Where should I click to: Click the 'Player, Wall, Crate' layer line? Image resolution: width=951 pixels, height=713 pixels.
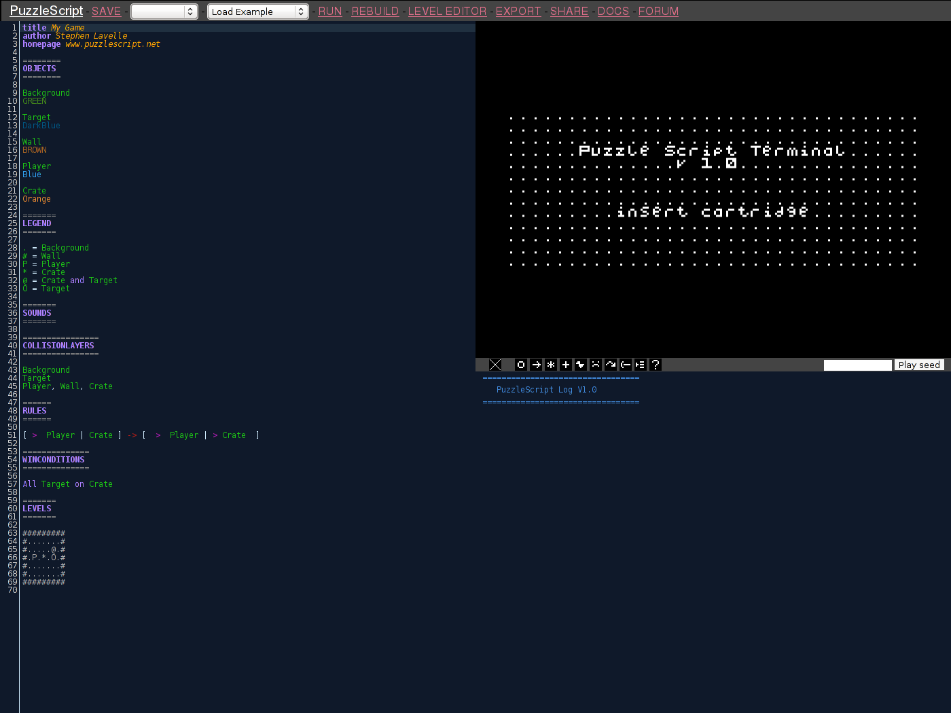click(67, 386)
